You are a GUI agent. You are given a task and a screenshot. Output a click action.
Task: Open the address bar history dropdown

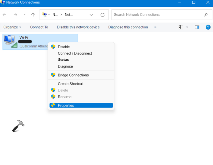(x=91, y=15)
